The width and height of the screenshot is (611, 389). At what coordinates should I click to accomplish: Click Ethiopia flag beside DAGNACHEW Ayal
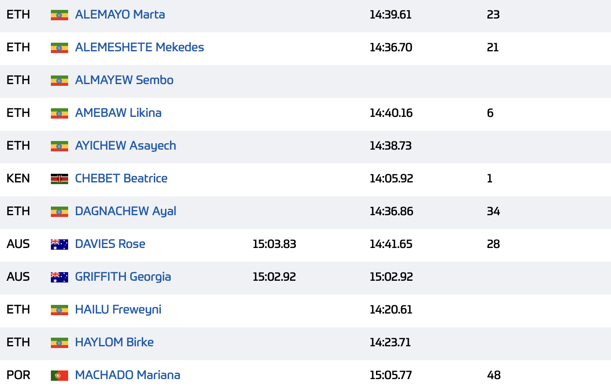pyautogui.click(x=60, y=212)
